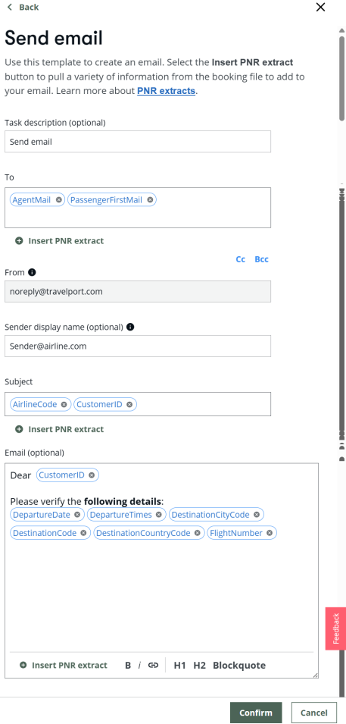Remove the PassengerFirstMail tag
The height and width of the screenshot is (724, 346).
pos(150,200)
